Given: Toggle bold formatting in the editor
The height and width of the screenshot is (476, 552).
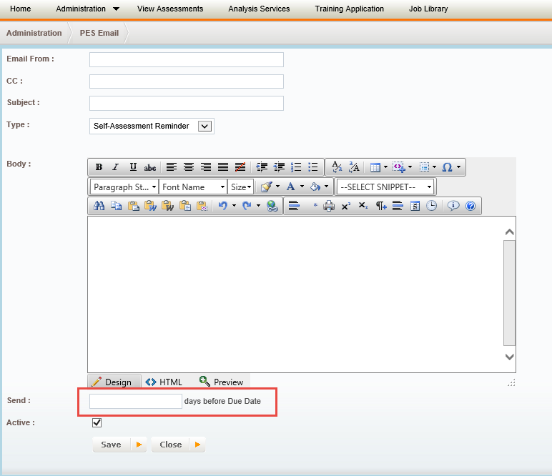Looking at the screenshot, I should click(99, 167).
